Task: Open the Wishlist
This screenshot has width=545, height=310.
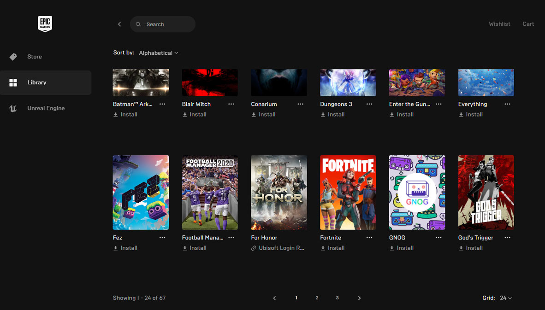Action: 499,24
